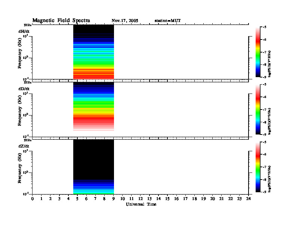The image size is (296, 228).
Task: Click the '32Hz' label above the dH/dt panel
Action: tap(28, 25)
